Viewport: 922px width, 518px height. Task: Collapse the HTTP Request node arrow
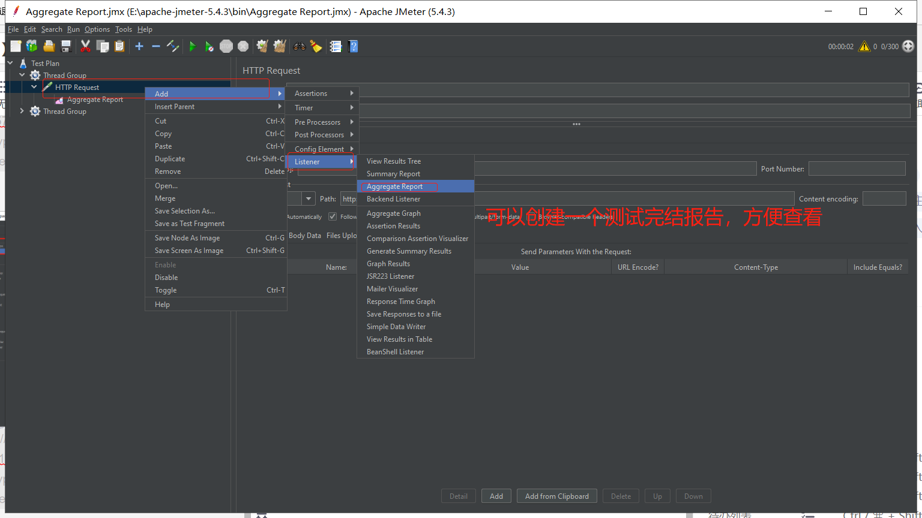[34, 87]
